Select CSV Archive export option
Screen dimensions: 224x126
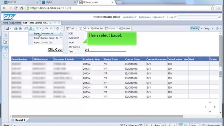point(74,47)
